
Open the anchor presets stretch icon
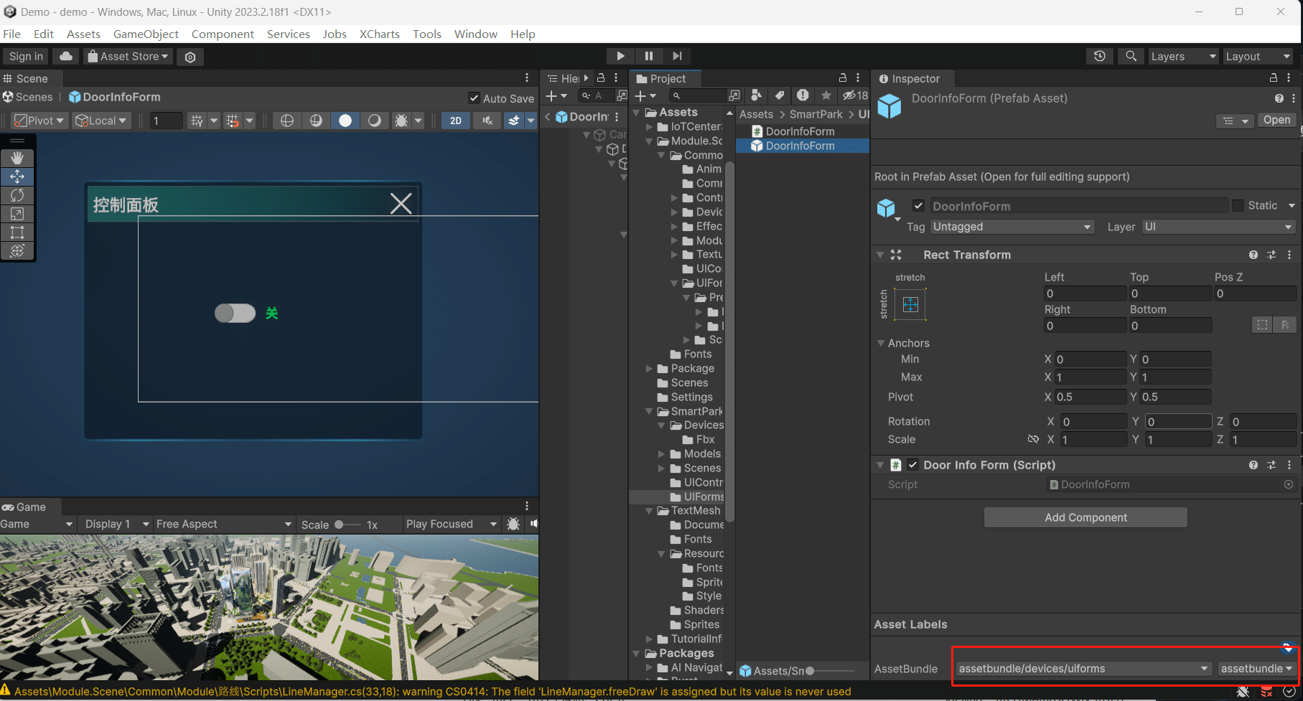[x=910, y=304]
